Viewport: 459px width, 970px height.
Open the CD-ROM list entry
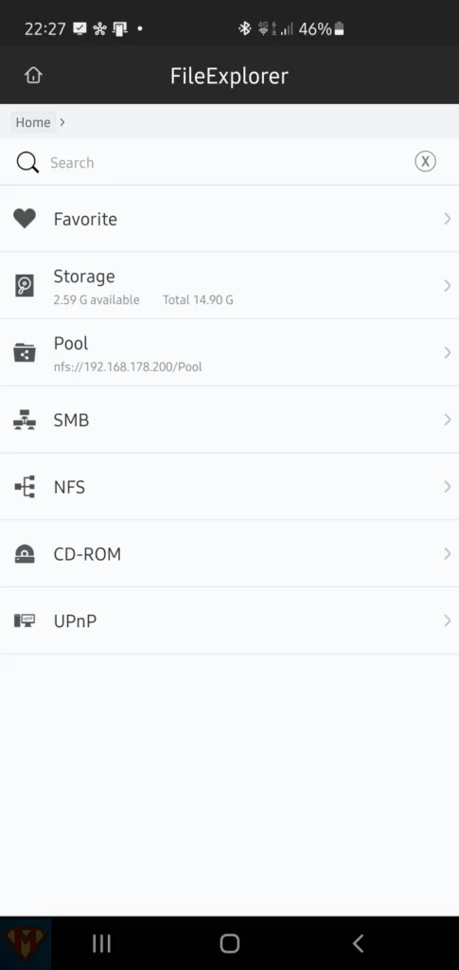[x=229, y=553]
